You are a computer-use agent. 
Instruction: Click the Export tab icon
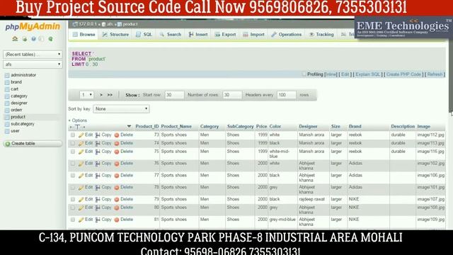pos(217,35)
